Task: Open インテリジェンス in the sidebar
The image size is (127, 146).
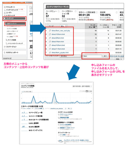Action: click(12, 10)
